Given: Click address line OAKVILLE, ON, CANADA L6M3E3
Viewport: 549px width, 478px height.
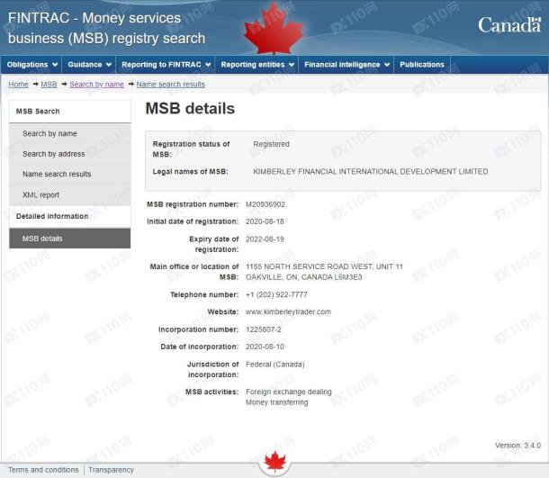Looking at the screenshot, I should click(x=304, y=277).
